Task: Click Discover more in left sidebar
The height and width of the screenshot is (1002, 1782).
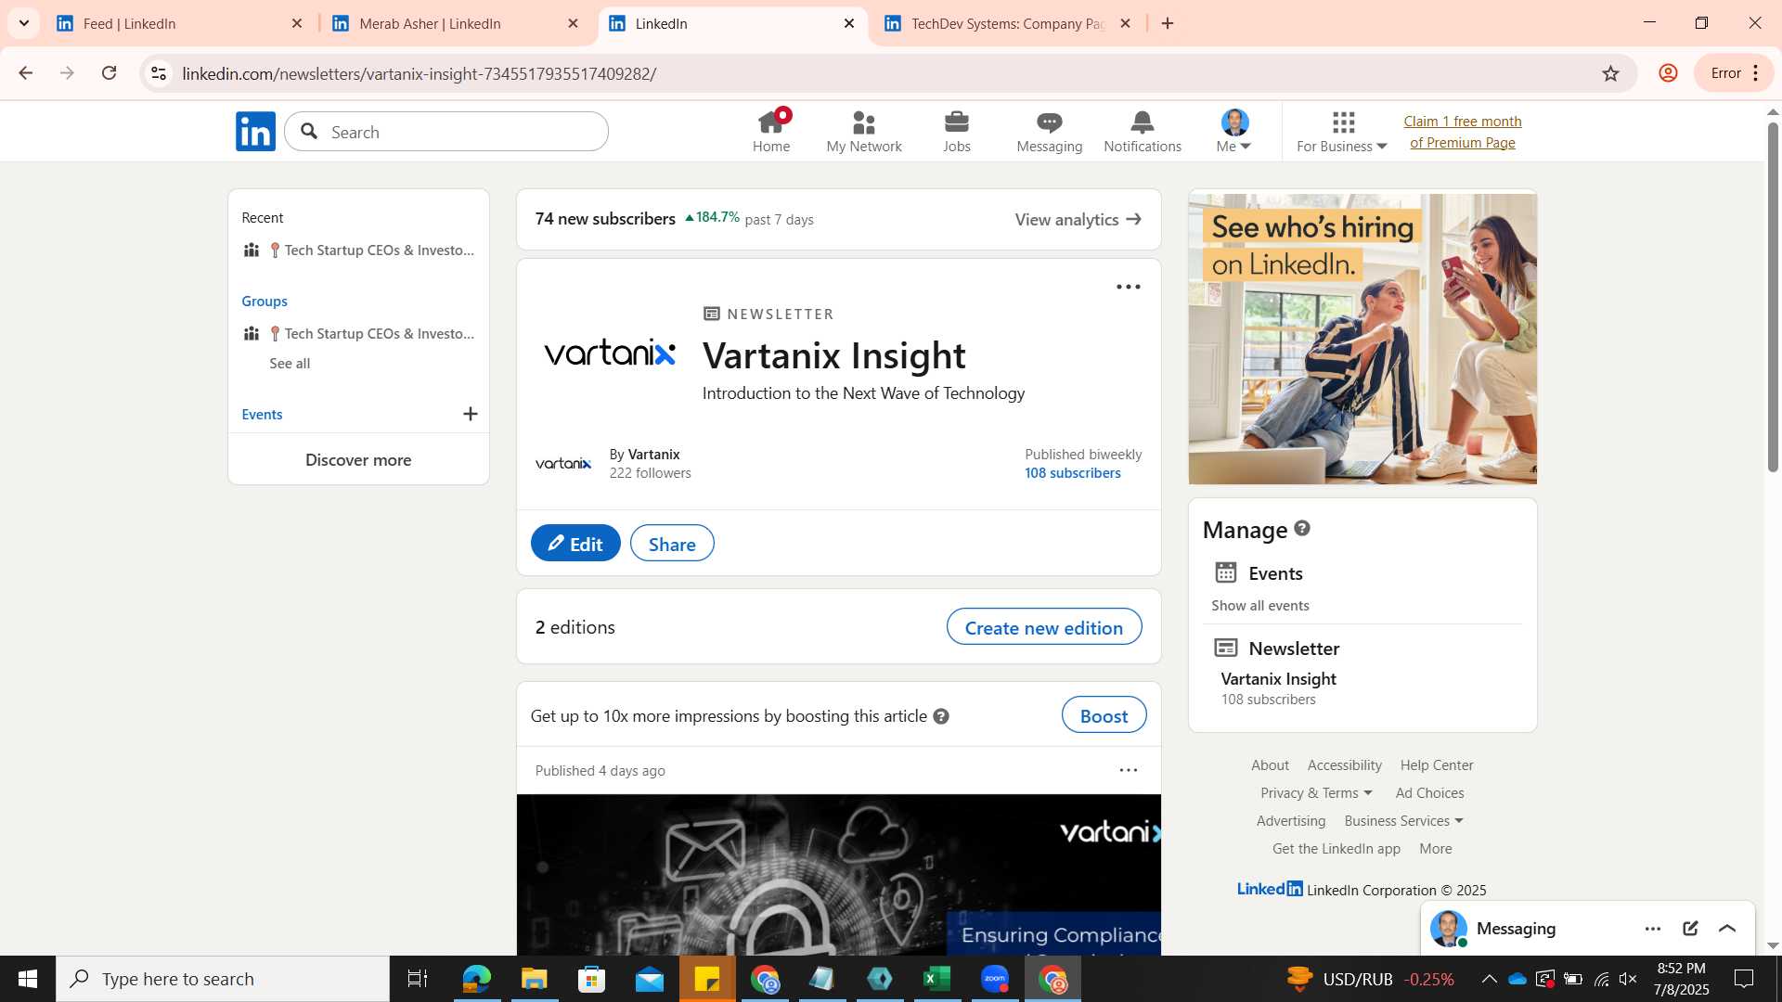Action: (x=358, y=460)
